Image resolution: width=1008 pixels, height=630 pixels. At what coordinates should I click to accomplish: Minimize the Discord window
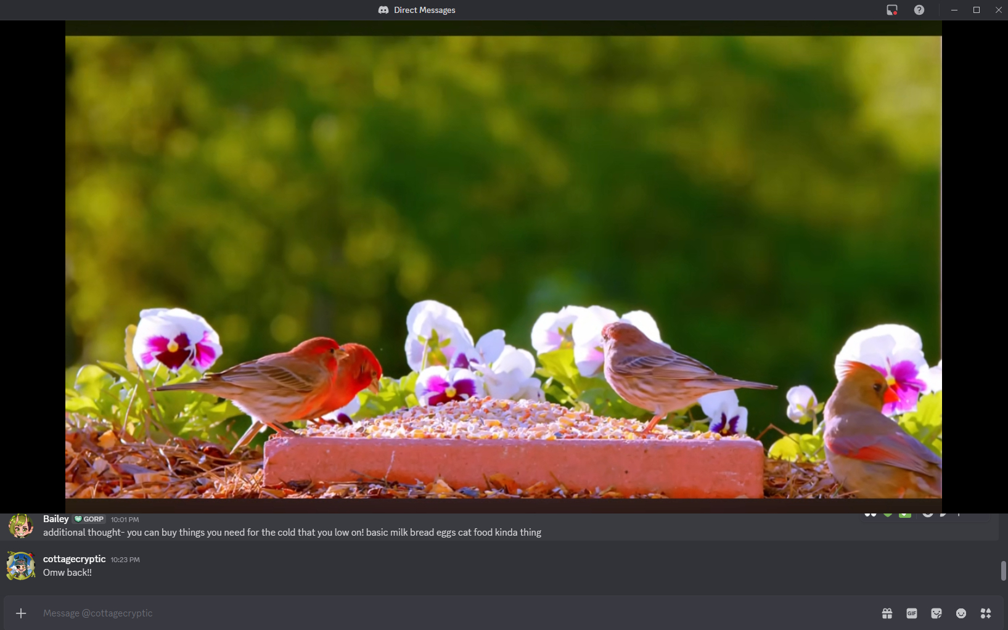click(x=954, y=10)
